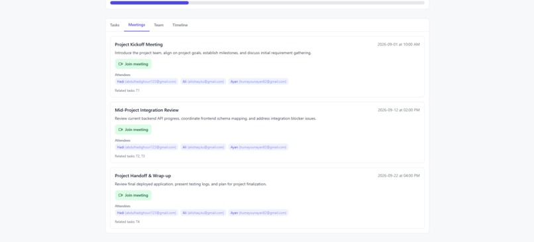The width and height of the screenshot is (534, 242).
Task: Click the project progress bar
Action: tap(268, 3)
